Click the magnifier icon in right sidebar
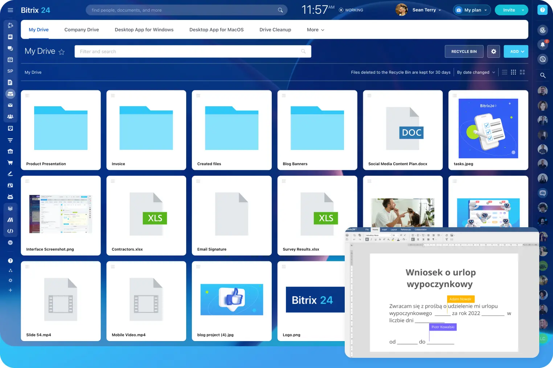 [x=542, y=75]
